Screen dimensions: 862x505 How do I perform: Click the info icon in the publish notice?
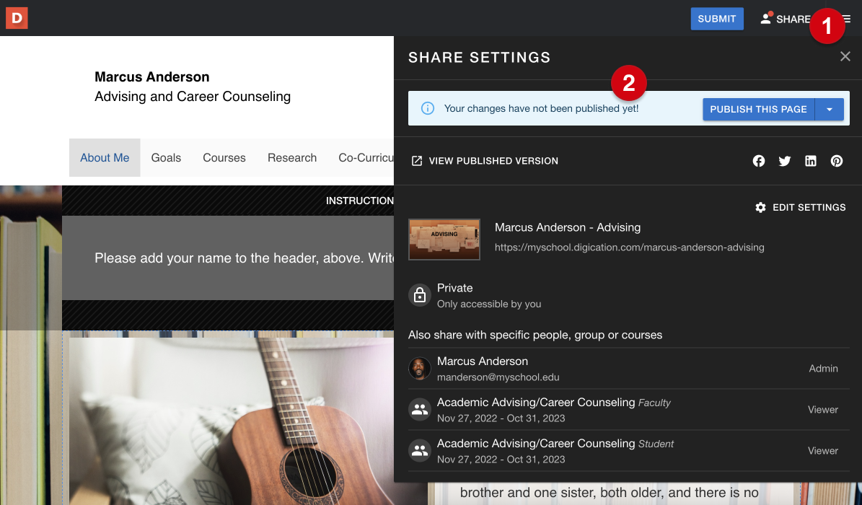coord(428,109)
